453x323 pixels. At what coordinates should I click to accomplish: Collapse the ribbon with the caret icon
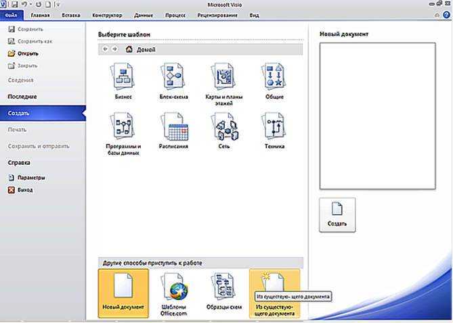pyautogui.click(x=437, y=15)
